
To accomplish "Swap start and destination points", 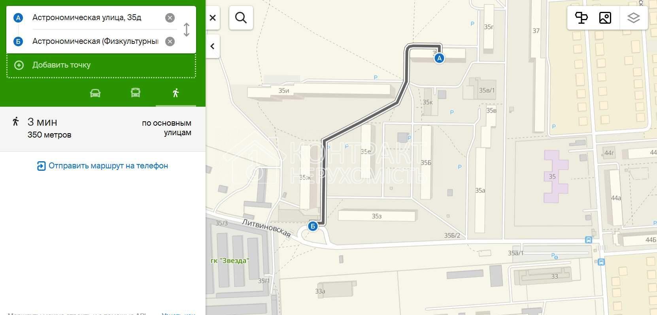I will pos(187,30).
